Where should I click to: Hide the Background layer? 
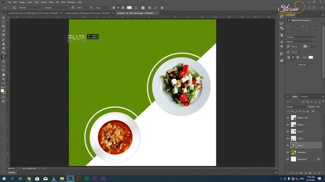click(x=288, y=159)
